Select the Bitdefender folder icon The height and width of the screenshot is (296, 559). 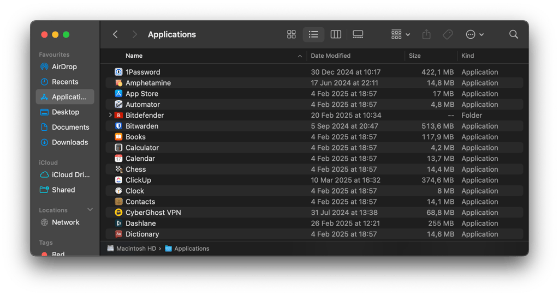(x=118, y=115)
